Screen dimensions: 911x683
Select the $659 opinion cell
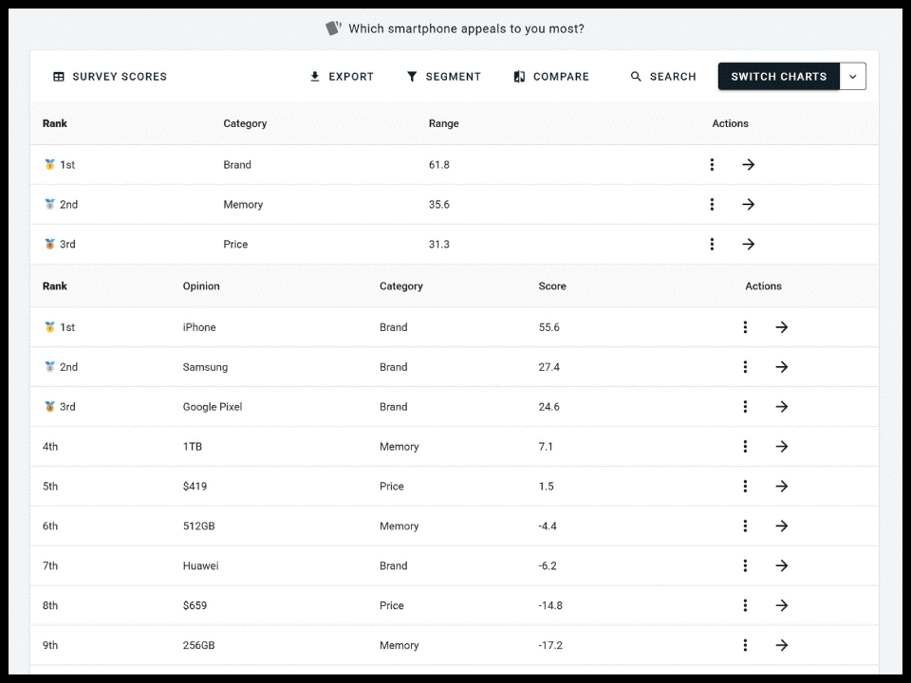[x=195, y=605]
